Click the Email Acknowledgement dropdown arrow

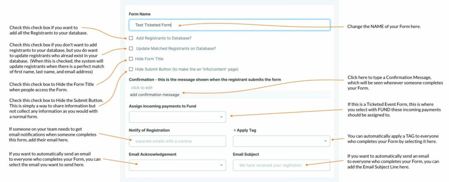[221, 165]
